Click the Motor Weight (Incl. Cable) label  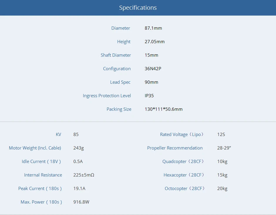click(35, 148)
